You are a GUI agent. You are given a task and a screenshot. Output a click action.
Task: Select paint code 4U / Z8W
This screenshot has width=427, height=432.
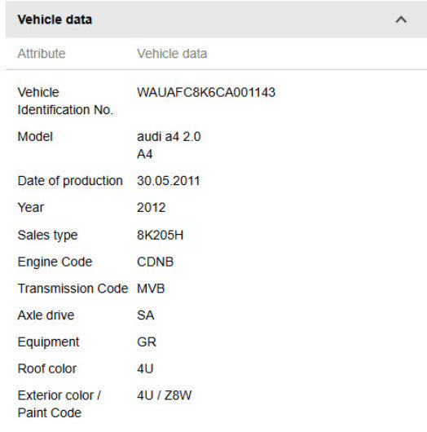[x=164, y=395]
